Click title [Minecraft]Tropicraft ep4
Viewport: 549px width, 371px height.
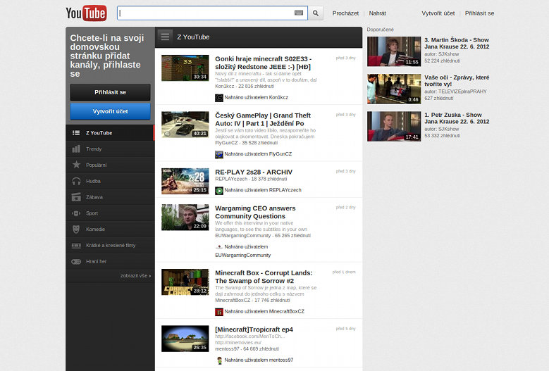tap(254, 329)
